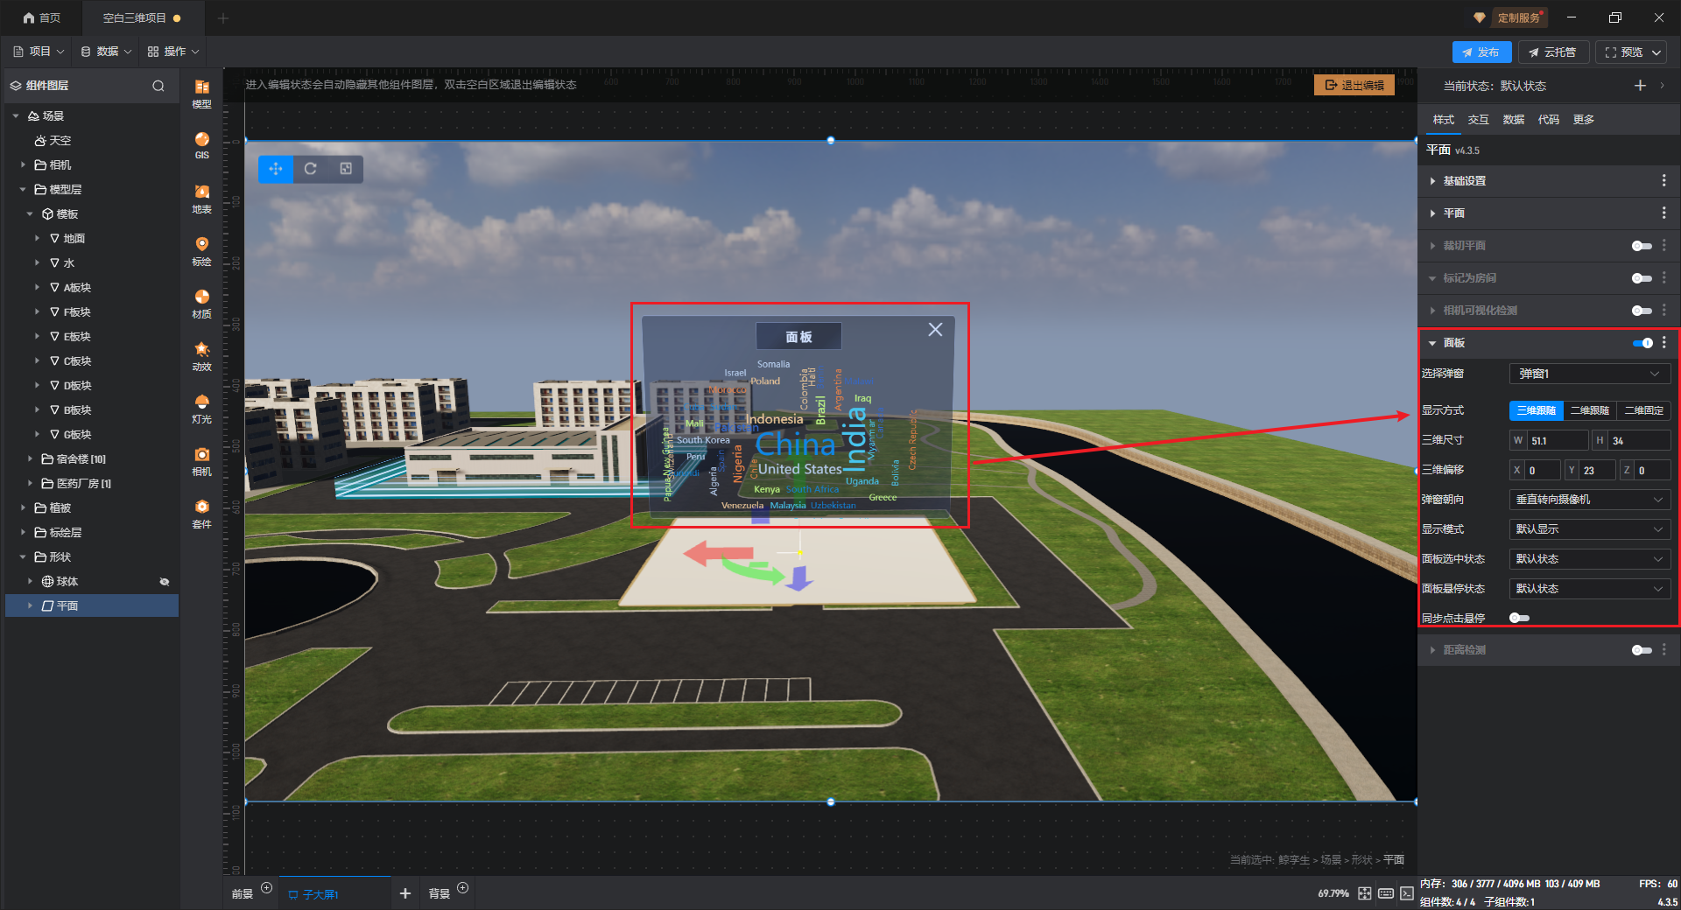The image size is (1681, 910).
Task: Open the keyboard shortcuts icon in bottom bar
Action: (1386, 893)
